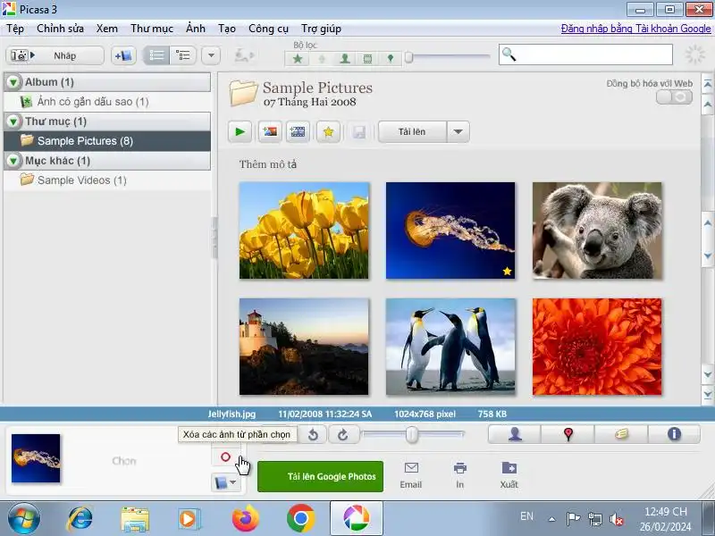Select Sample Pictures folder in list
715x536 pixels.
click(107, 141)
